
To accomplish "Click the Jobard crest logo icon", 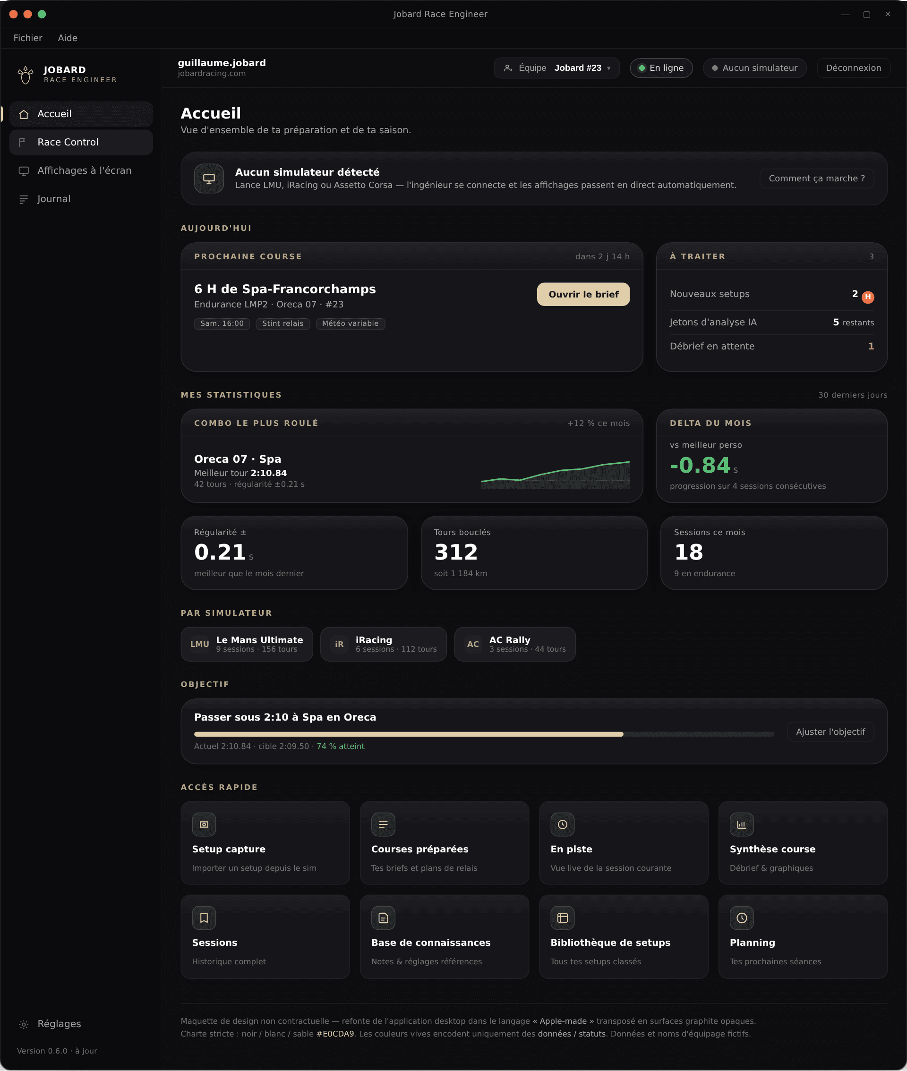I will point(25,75).
